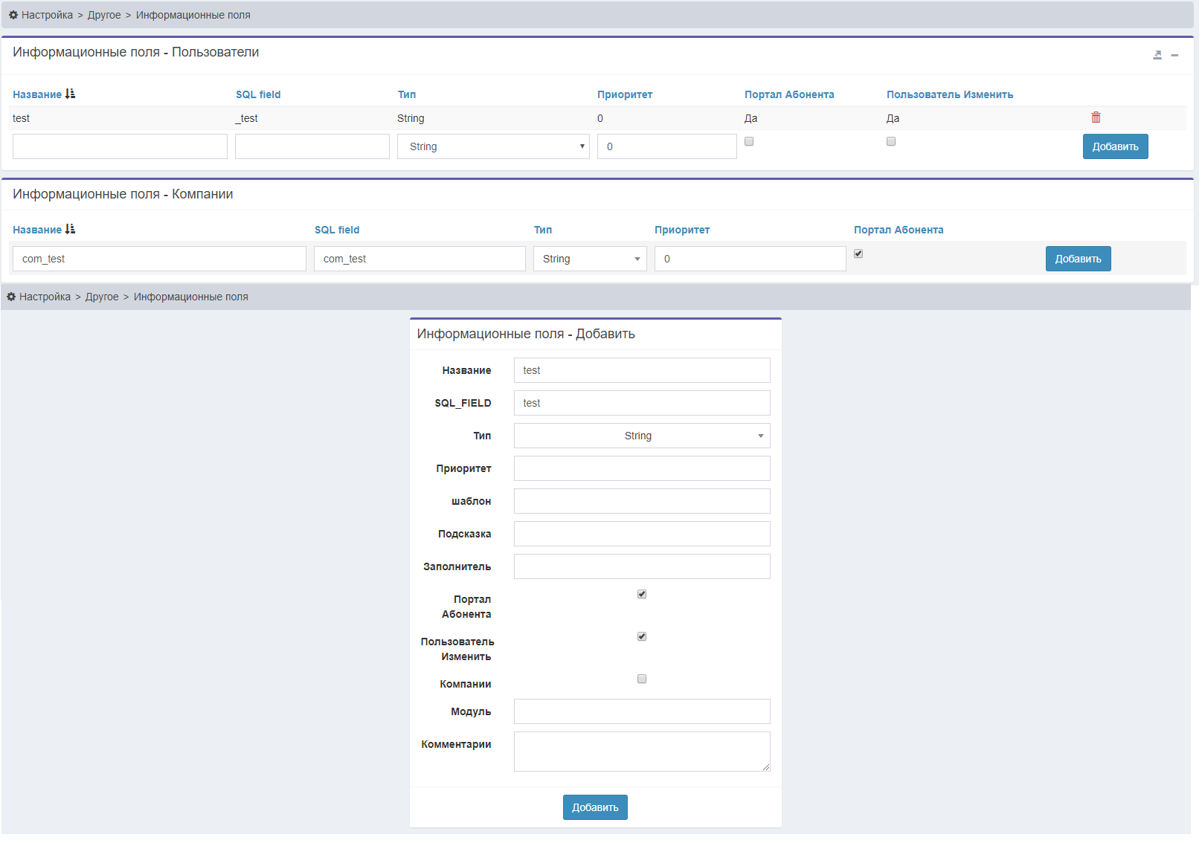The height and width of the screenshot is (843, 1202).
Task: Click Добавить button at the bottom of the form
Action: (595, 807)
